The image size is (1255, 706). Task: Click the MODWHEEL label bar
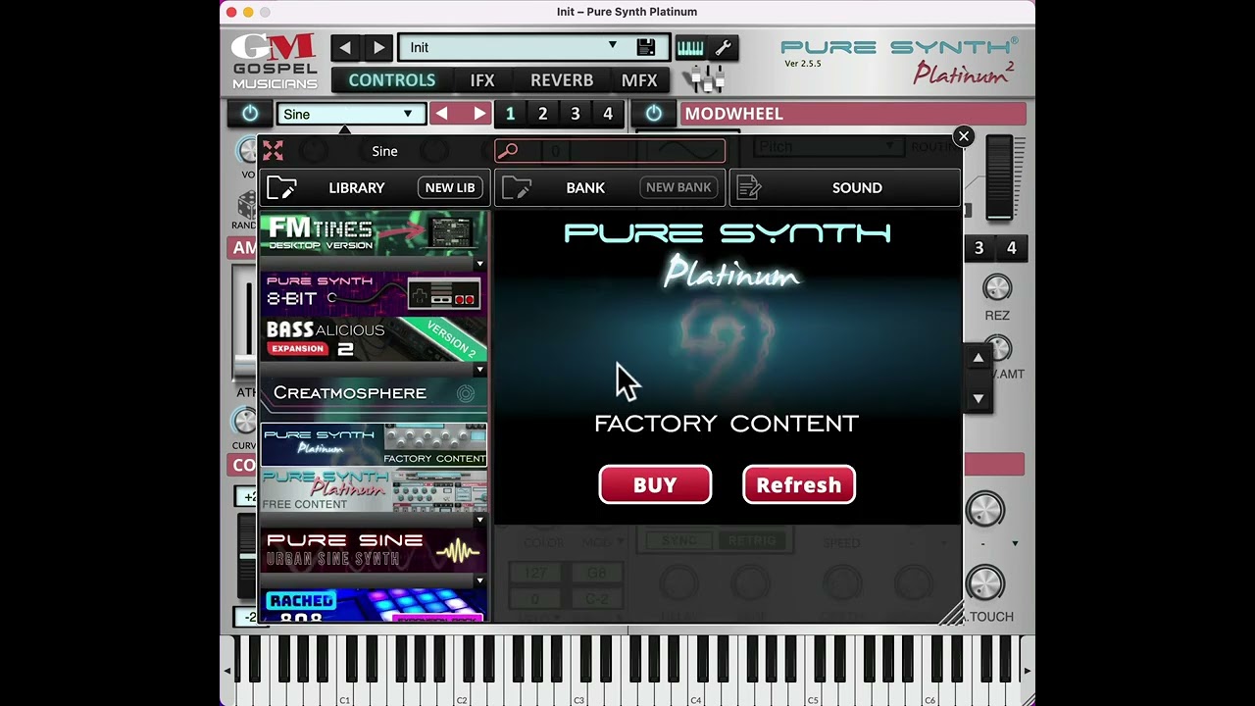(853, 114)
